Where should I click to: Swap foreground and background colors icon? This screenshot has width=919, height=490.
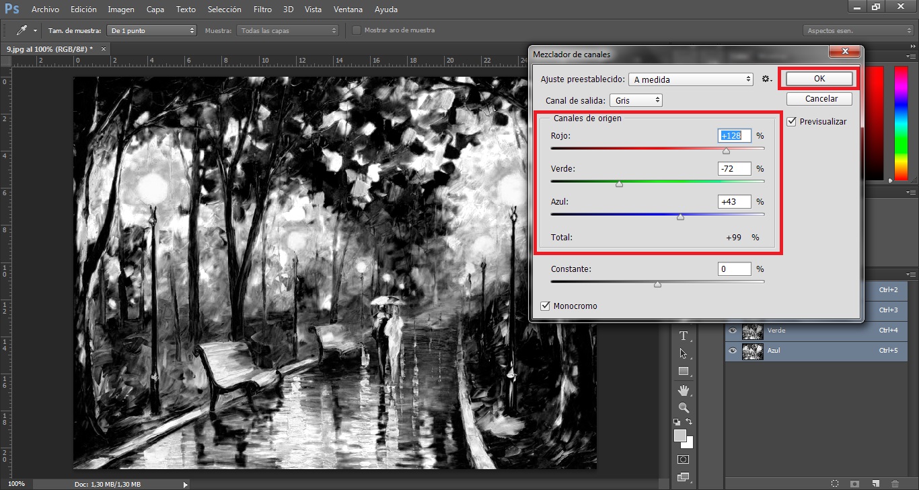pyautogui.click(x=689, y=422)
